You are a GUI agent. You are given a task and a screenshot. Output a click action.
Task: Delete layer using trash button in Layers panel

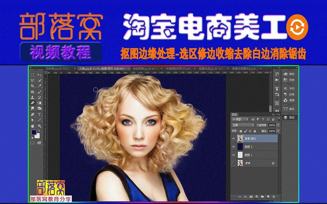tap(273, 197)
